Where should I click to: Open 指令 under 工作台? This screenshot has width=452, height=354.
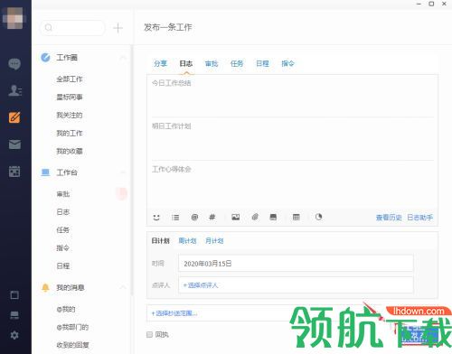[x=63, y=247]
